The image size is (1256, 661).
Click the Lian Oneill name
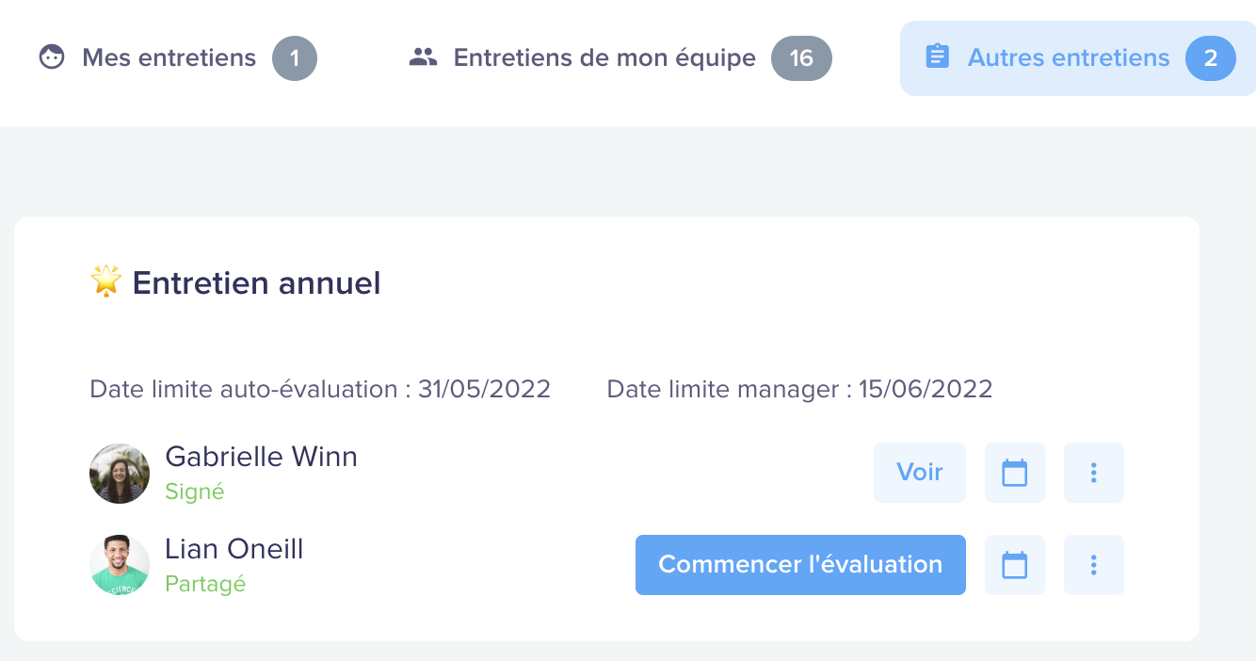[234, 549]
